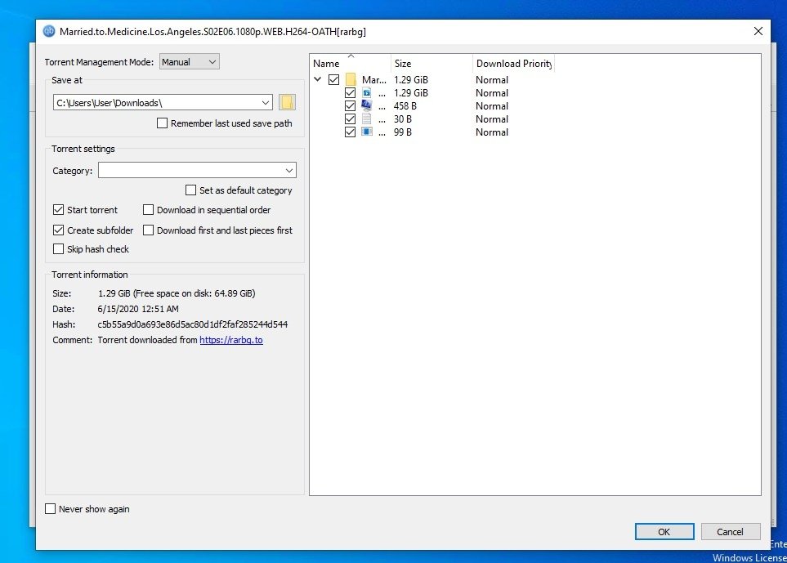Click the yellow folder icon in file tree

351,80
